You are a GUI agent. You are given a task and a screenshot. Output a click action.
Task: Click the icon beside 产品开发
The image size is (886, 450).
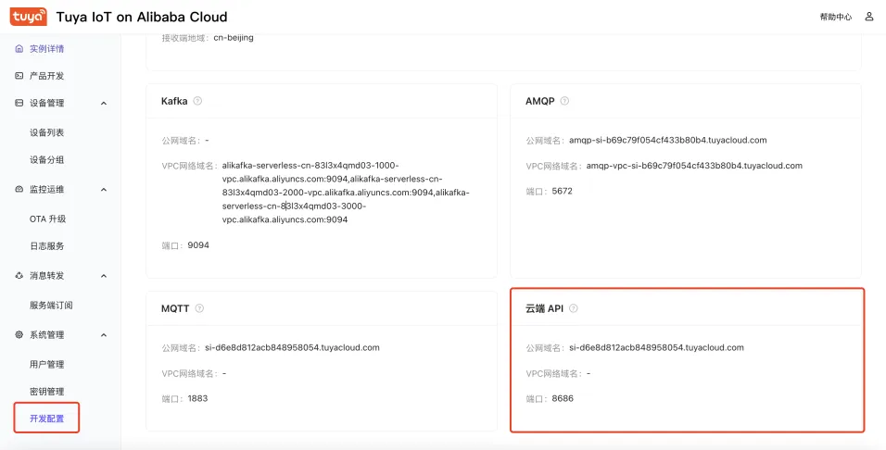click(19, 76)
